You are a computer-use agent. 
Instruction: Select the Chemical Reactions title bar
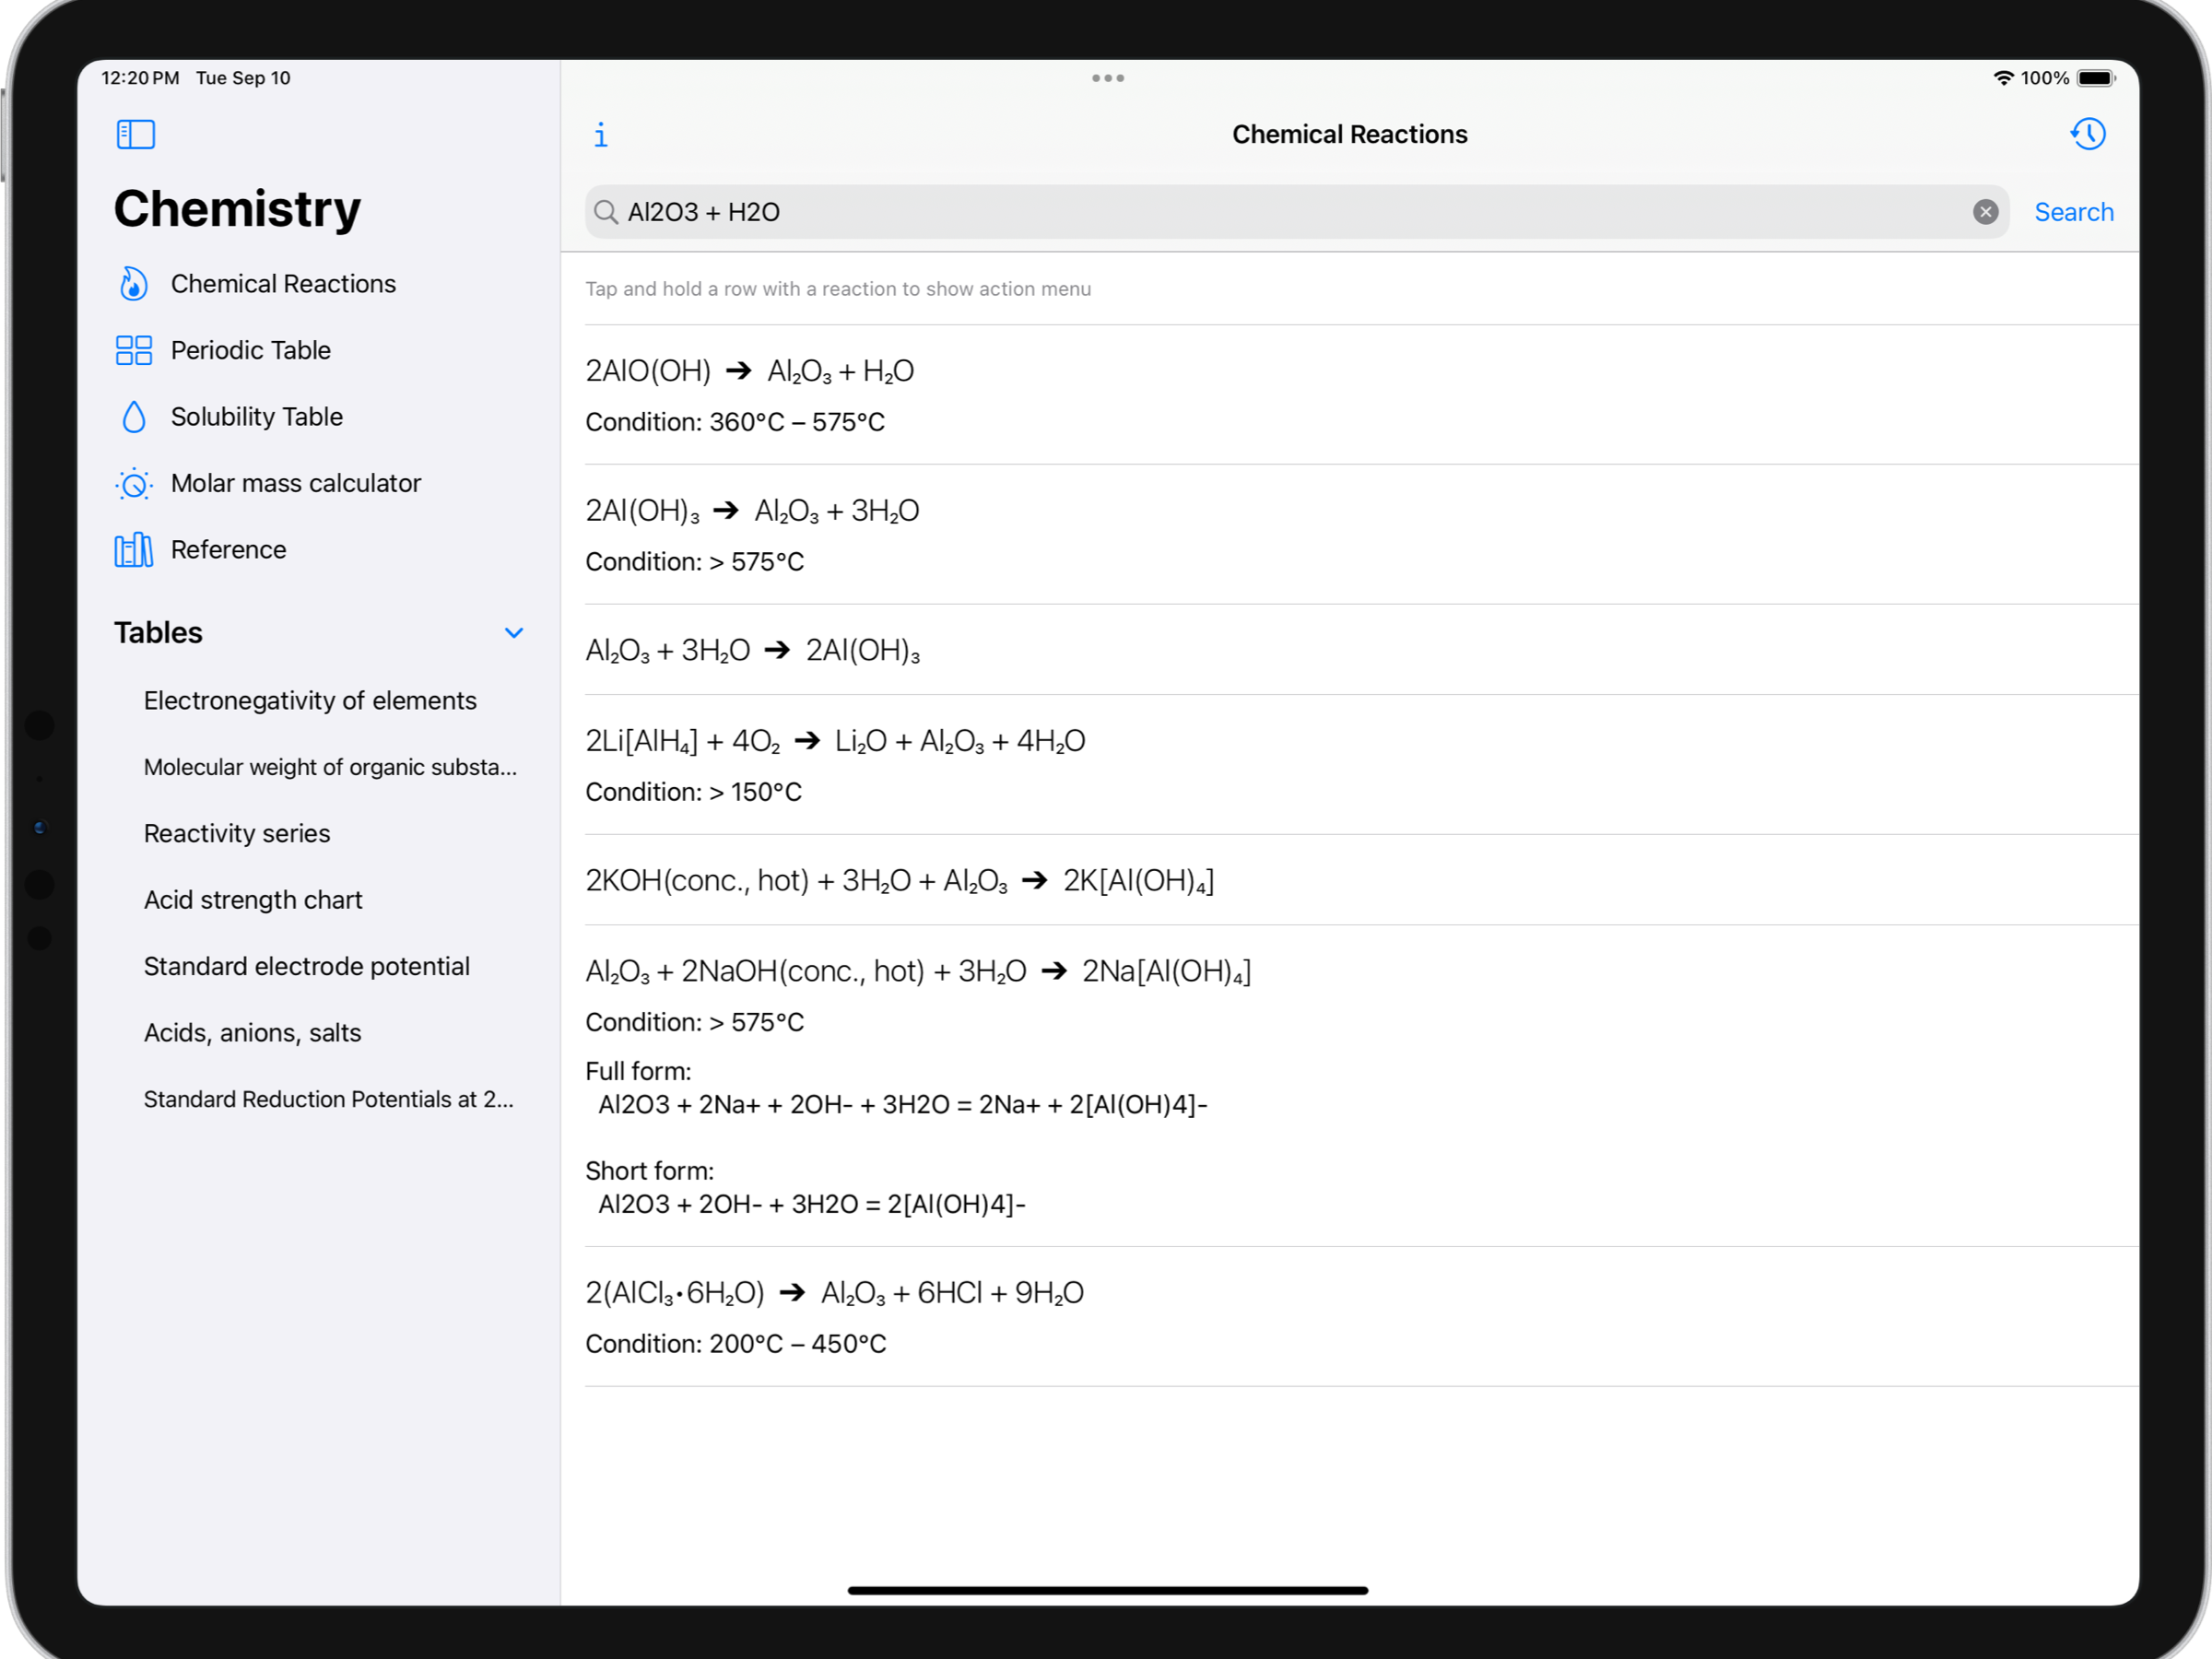(x=1349, y=133)
